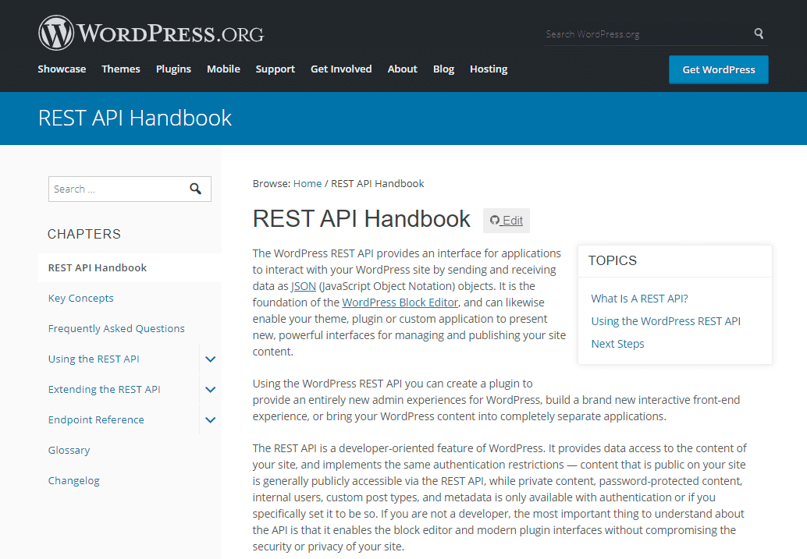Image resolution: width=807 pixels, height=559 pixels.
Task: Open the Showcase menu item
Action: click(62, 69)
